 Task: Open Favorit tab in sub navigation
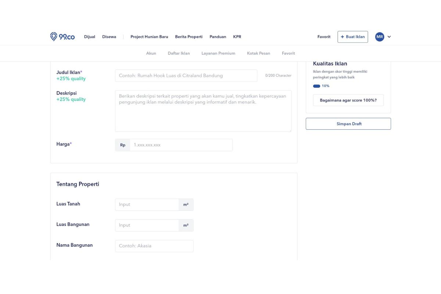[288, 53]
